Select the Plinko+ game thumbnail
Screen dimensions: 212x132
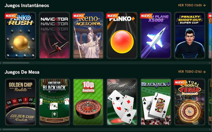(122, 35)
